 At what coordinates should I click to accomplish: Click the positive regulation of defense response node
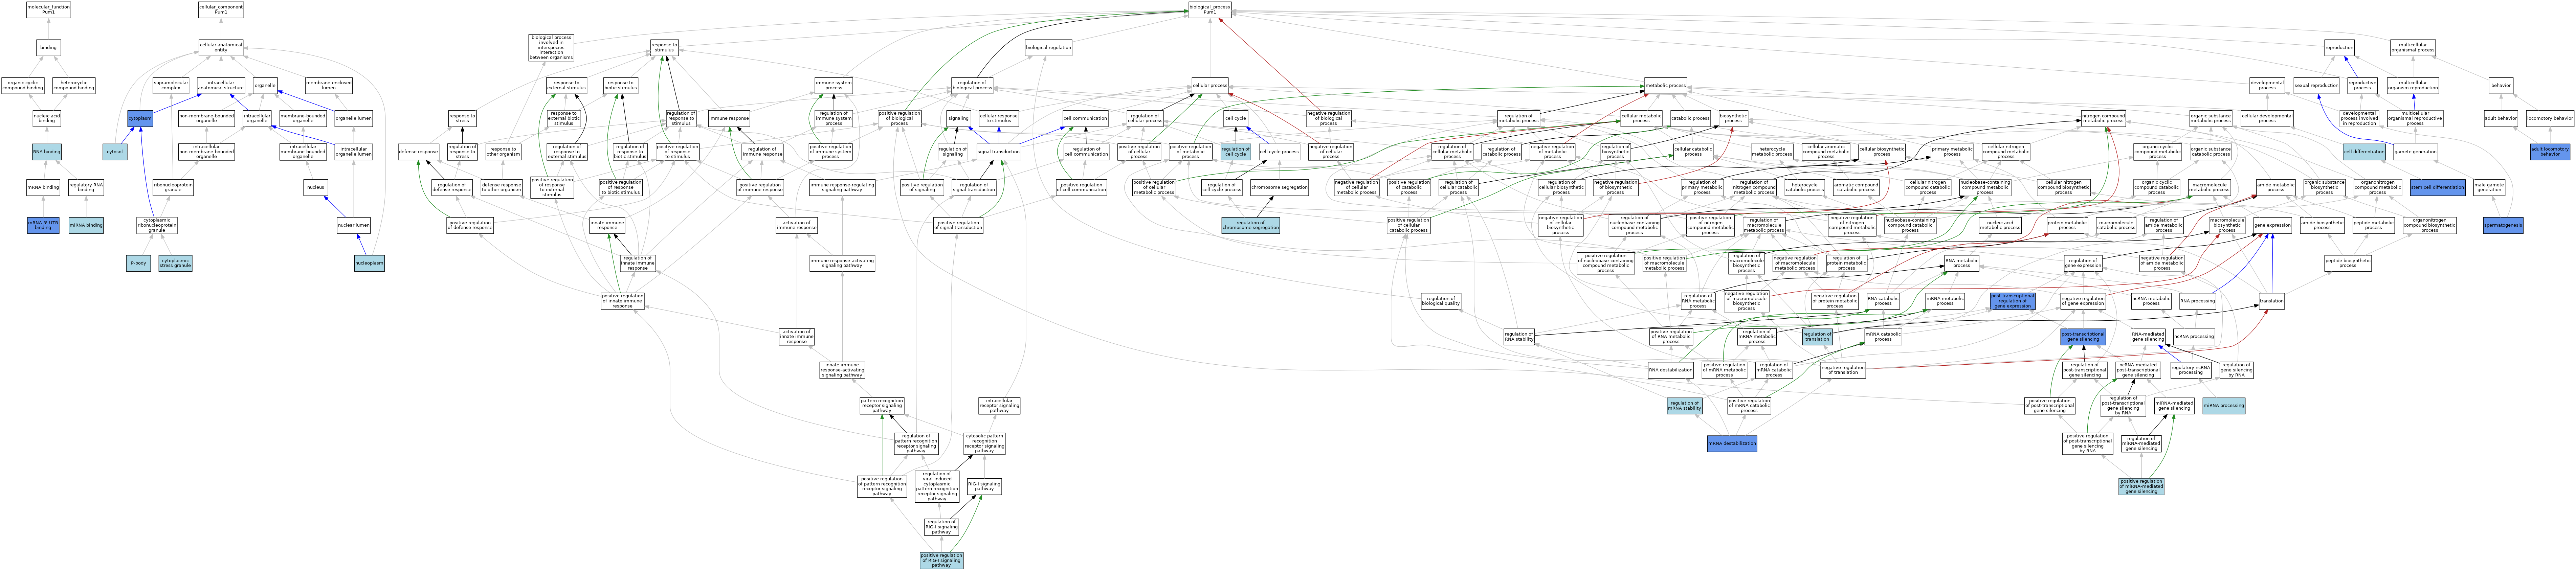pyautogui.click(x=470, y=226)
